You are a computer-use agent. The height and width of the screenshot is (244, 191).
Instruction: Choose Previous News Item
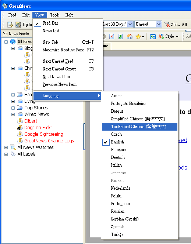coord(68,84)
